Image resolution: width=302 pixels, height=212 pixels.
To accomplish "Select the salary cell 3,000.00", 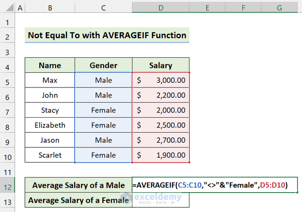I will coord(160,80).
